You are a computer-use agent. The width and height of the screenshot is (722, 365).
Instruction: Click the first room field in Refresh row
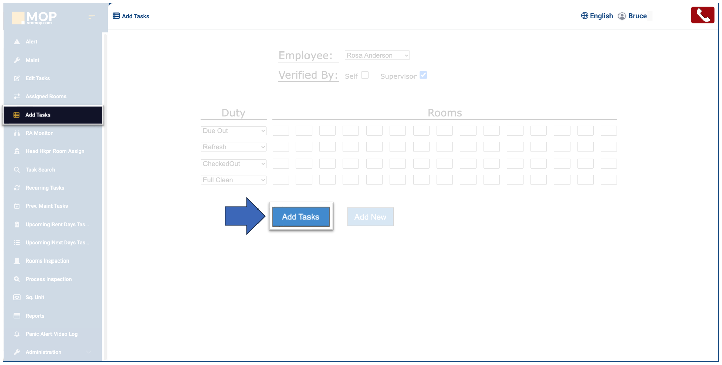point(281,147)
